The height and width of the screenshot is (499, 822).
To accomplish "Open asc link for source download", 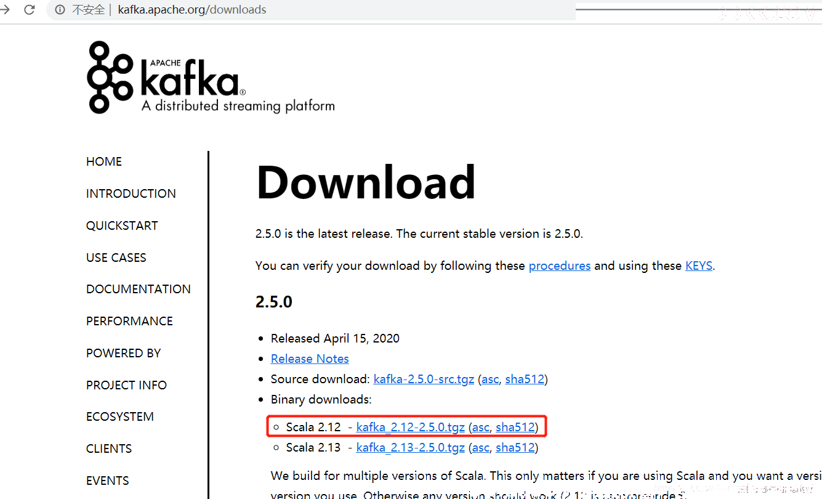I will [490, 379].
